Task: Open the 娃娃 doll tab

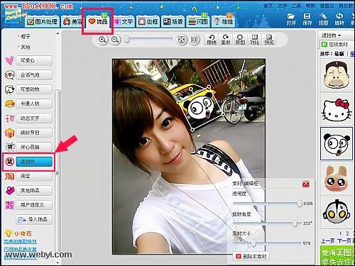Action: [x=223, y=22]
